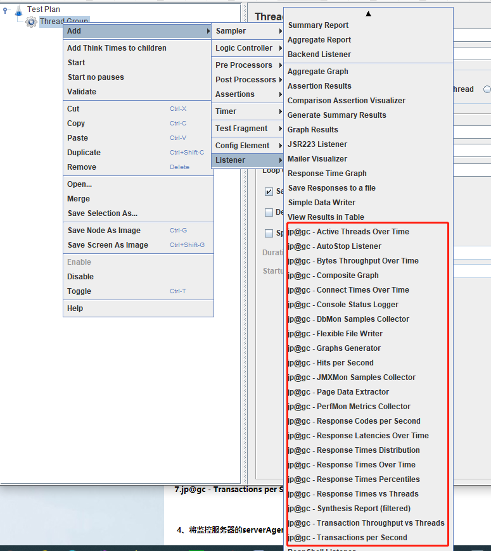Click Duplicate menu entry
Screen dimensions: 491x551
point(138,153)
